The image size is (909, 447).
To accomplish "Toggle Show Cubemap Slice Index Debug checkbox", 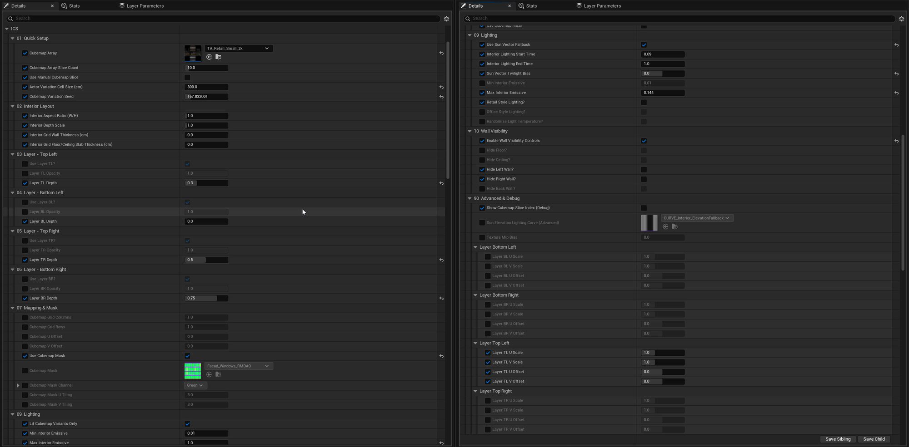I will pos(644,208).
